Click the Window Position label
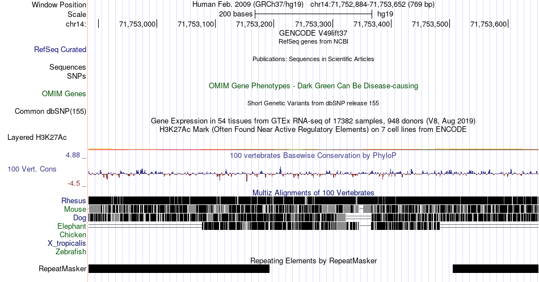 pyautogui.click(x=59, y=5)
